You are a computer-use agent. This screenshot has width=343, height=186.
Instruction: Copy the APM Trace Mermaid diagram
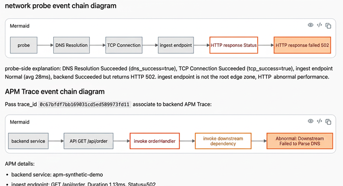pos(328,122)
